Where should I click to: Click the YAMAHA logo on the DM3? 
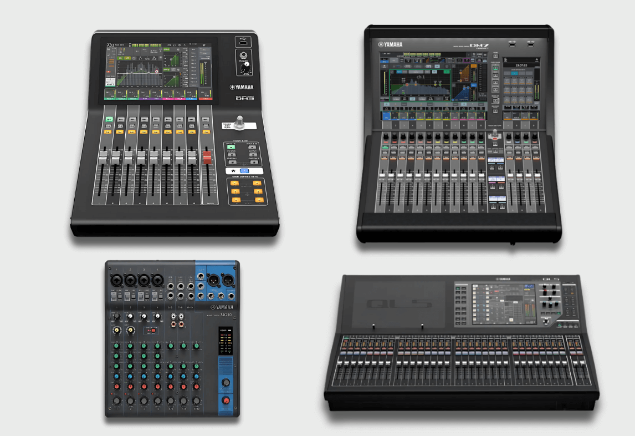click(242, 87)
